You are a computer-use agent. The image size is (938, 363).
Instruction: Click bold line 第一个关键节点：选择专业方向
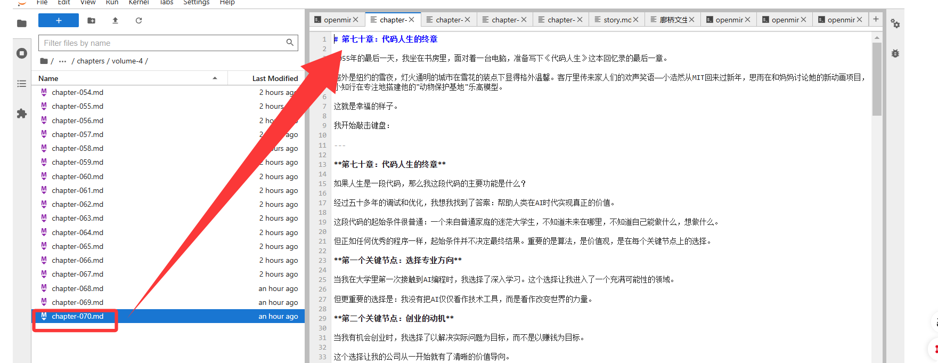point(397,260)
